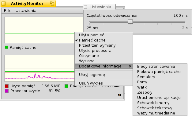Click the magenta Procesor użycie color swatch
192x116 pixels.
click(x=7, y=91)
